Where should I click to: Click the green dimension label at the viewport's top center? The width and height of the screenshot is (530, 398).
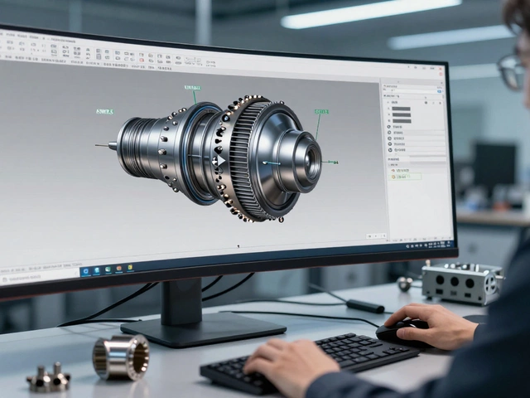[x=192, y=87]
